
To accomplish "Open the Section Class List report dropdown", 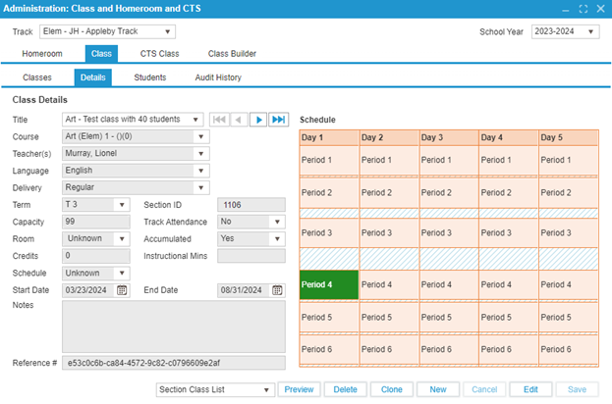I will tap(266, 389).
